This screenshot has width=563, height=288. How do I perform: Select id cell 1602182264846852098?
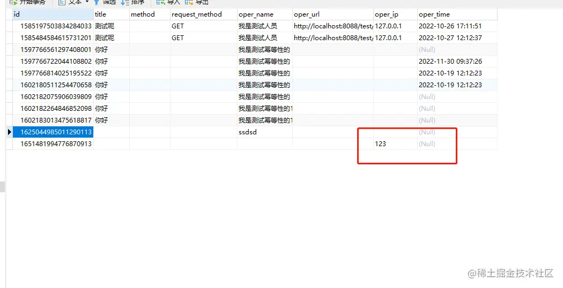[53, 108]
